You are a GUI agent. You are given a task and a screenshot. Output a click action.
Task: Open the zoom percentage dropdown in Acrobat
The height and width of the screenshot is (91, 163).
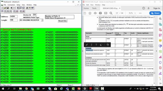135,13
